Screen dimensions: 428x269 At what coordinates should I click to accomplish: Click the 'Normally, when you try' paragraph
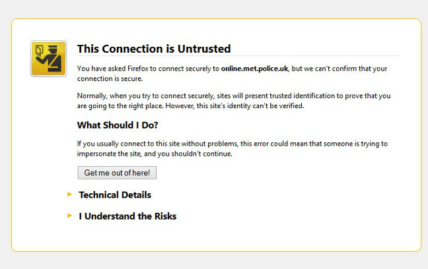click(x=234, y=101)
